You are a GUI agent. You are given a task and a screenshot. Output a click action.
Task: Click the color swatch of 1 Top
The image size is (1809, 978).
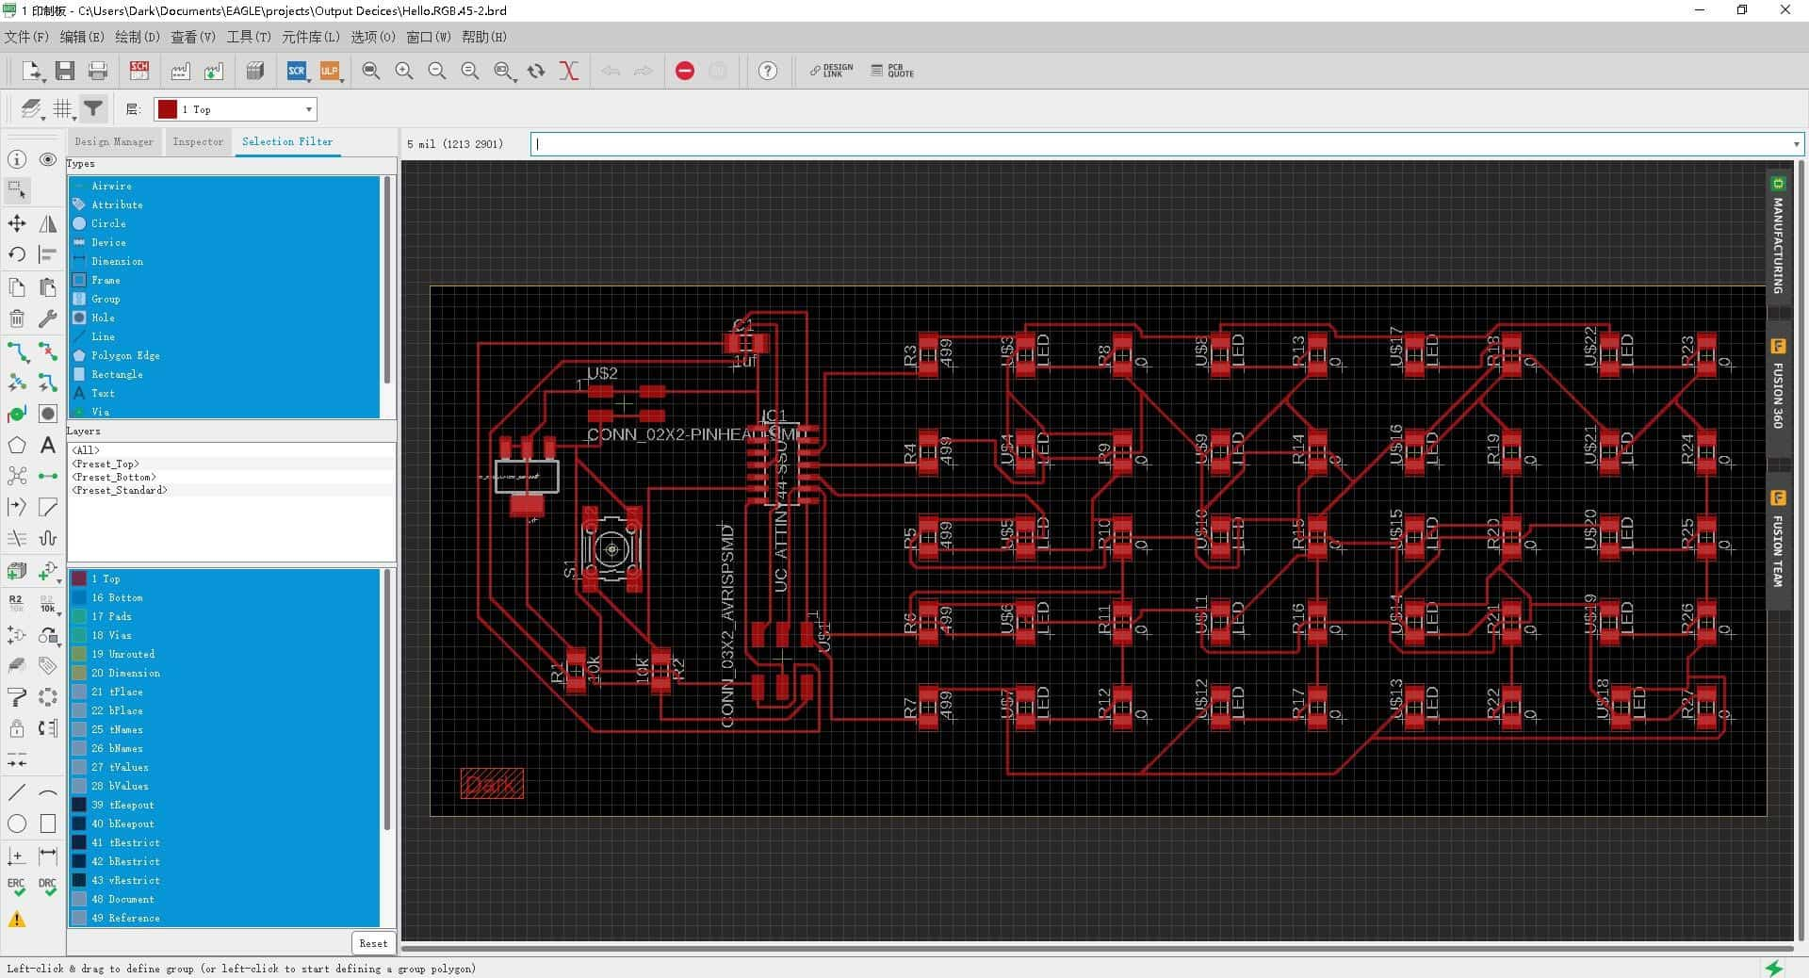pyautogui.click(x=79, y=579)
